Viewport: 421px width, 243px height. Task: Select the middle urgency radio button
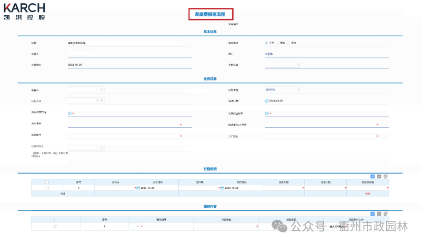coord(278,43)
